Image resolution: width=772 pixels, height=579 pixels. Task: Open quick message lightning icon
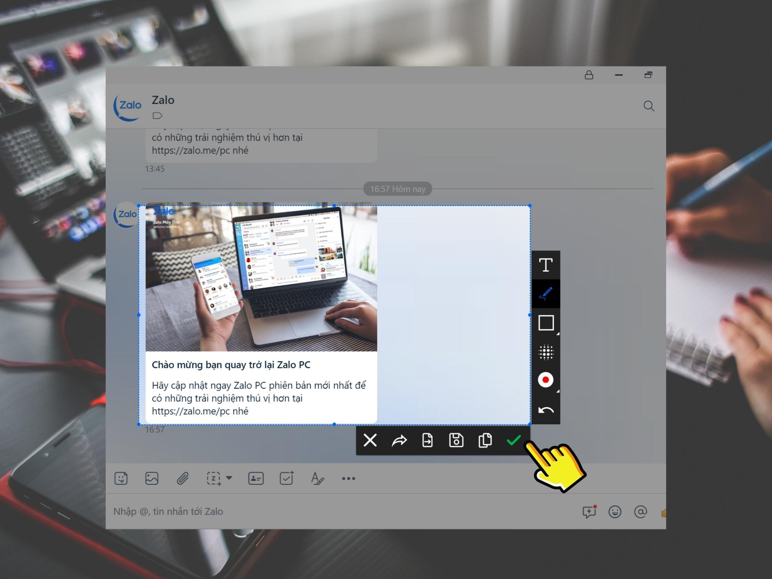tap(589, 512)
